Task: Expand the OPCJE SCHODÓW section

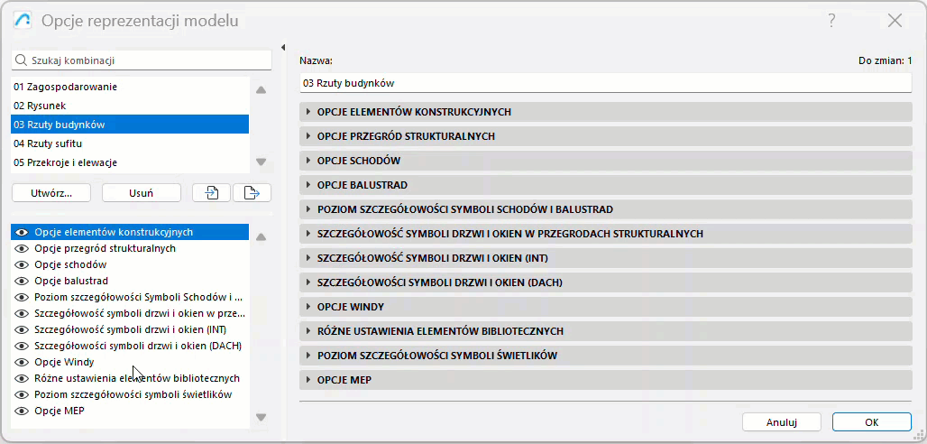Action: click(606, 161)
